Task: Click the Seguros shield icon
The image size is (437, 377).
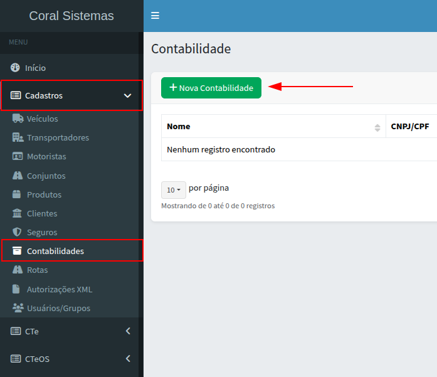Action: pyautogui.click(x=18, y=232)
